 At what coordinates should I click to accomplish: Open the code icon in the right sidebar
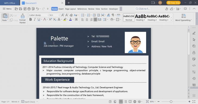[x=194, y=65]
